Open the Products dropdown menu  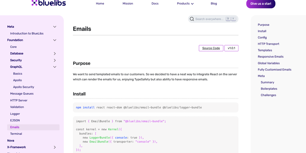[185, 4]
